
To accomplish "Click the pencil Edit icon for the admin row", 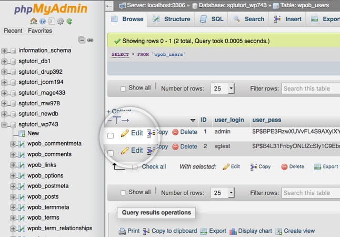I will pyautogui.click(x=125, y=133).
